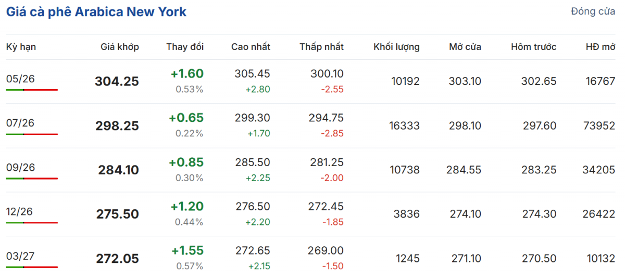
Task: Click the 'HĐ mở' column header
Action: click(x=601, y=47)
